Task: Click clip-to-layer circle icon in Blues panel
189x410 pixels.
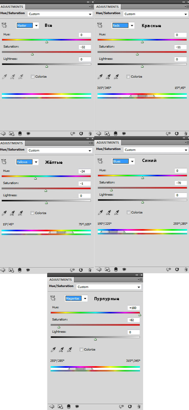Action: pyautogui.click(x=116, y=269)
